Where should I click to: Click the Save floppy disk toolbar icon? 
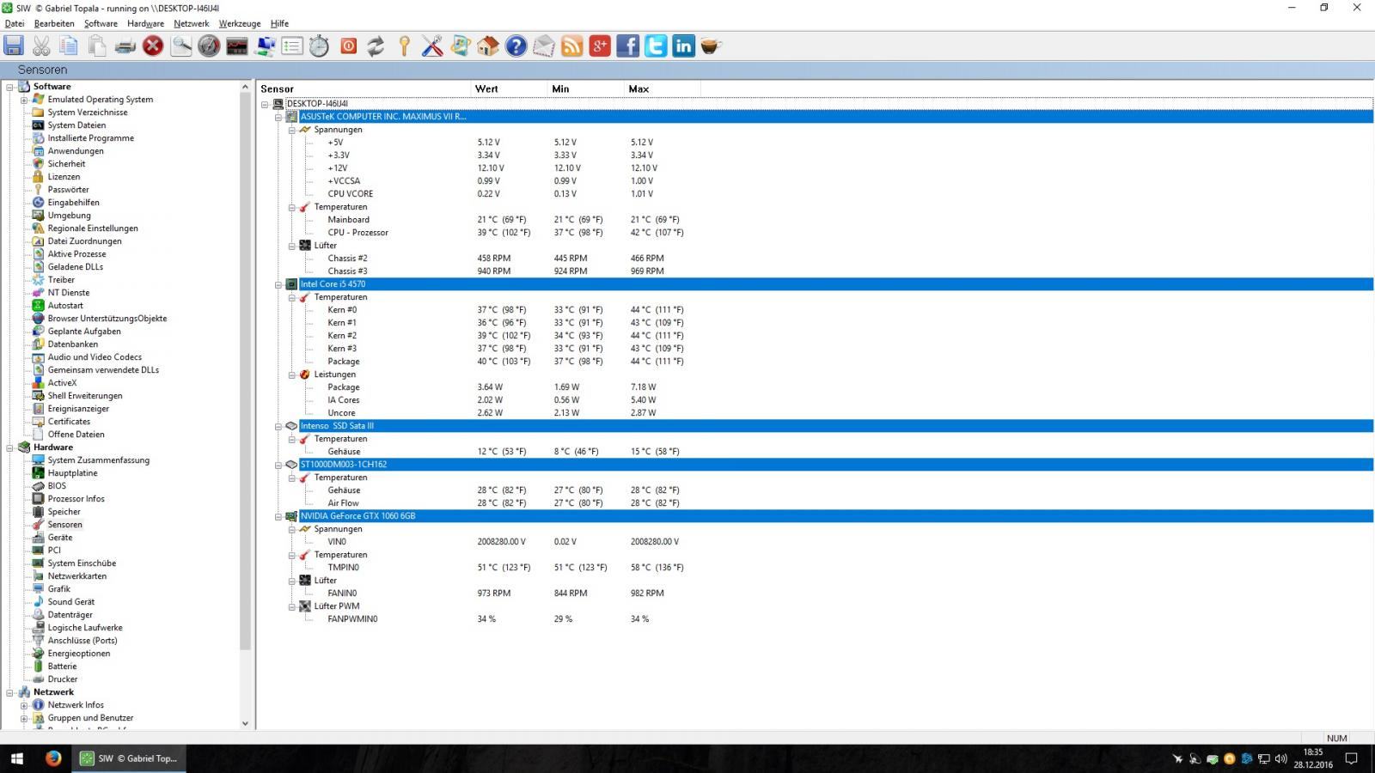[14, 46]
